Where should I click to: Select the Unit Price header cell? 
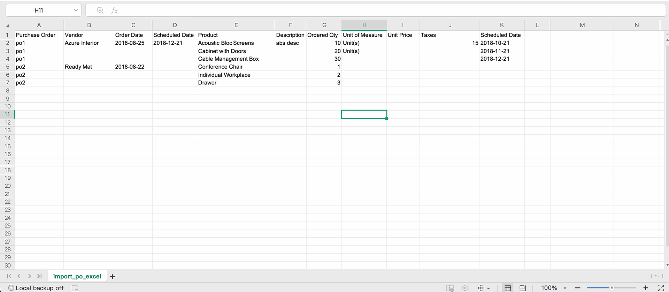(x=403, y=35)
